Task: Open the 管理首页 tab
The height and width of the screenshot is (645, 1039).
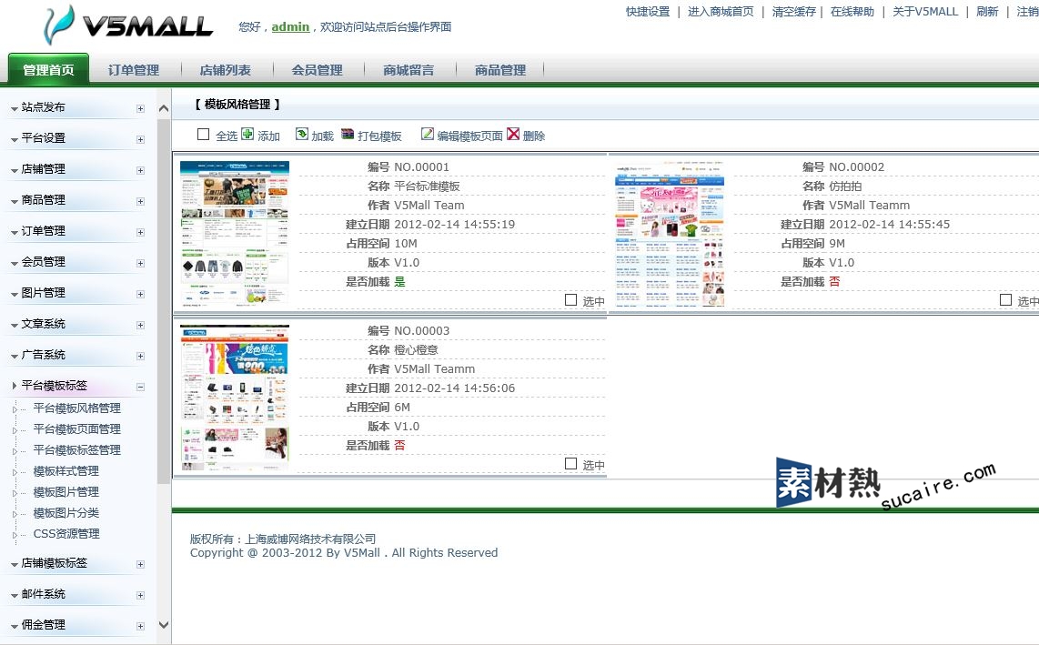Action: click(x=48, y=70)
